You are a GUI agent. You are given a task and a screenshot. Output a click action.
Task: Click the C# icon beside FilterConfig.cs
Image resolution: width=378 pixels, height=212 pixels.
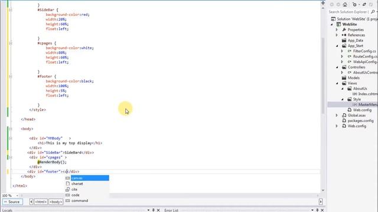[349, 51]
